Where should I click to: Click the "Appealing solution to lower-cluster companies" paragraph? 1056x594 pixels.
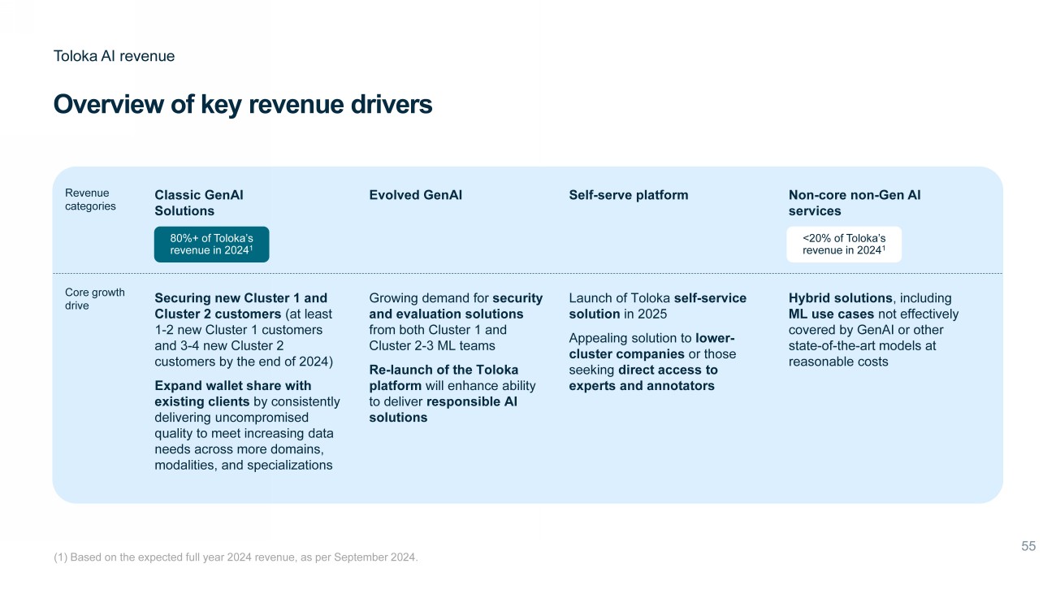point(653,362)
